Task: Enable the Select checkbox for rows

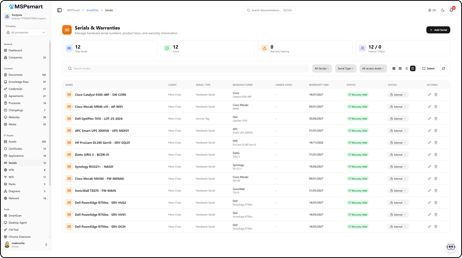Action: 428,69
